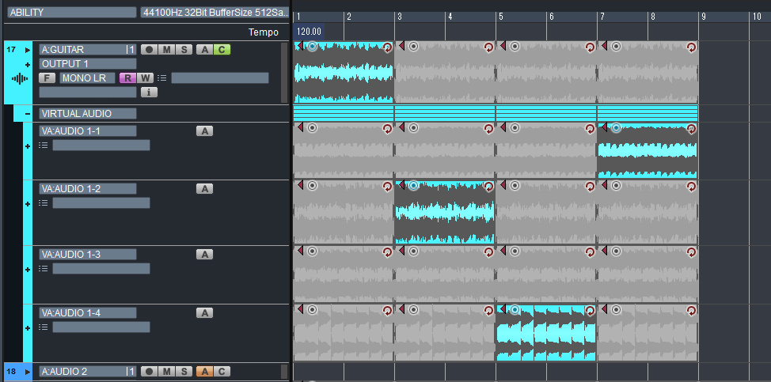Toggle automation Write (W) on GUITAR track
Image resolution: width=771 pixels, height=382 pixels.
(145, 78)
